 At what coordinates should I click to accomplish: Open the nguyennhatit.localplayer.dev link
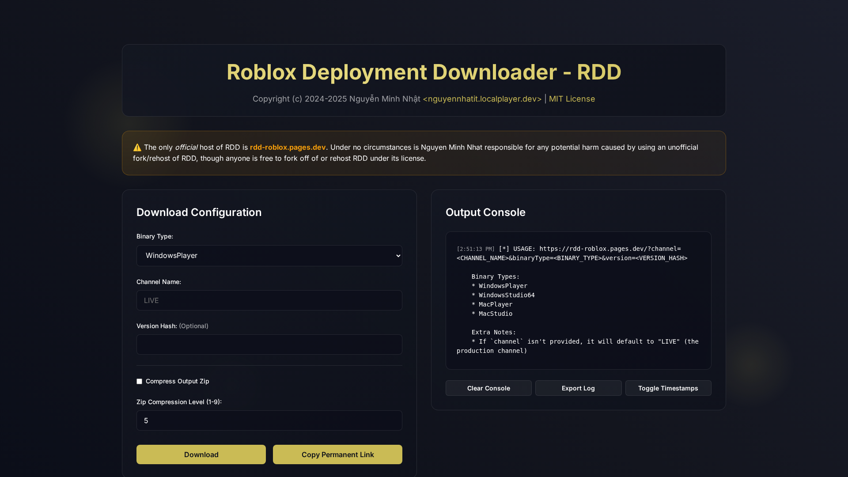pos(482,99)
